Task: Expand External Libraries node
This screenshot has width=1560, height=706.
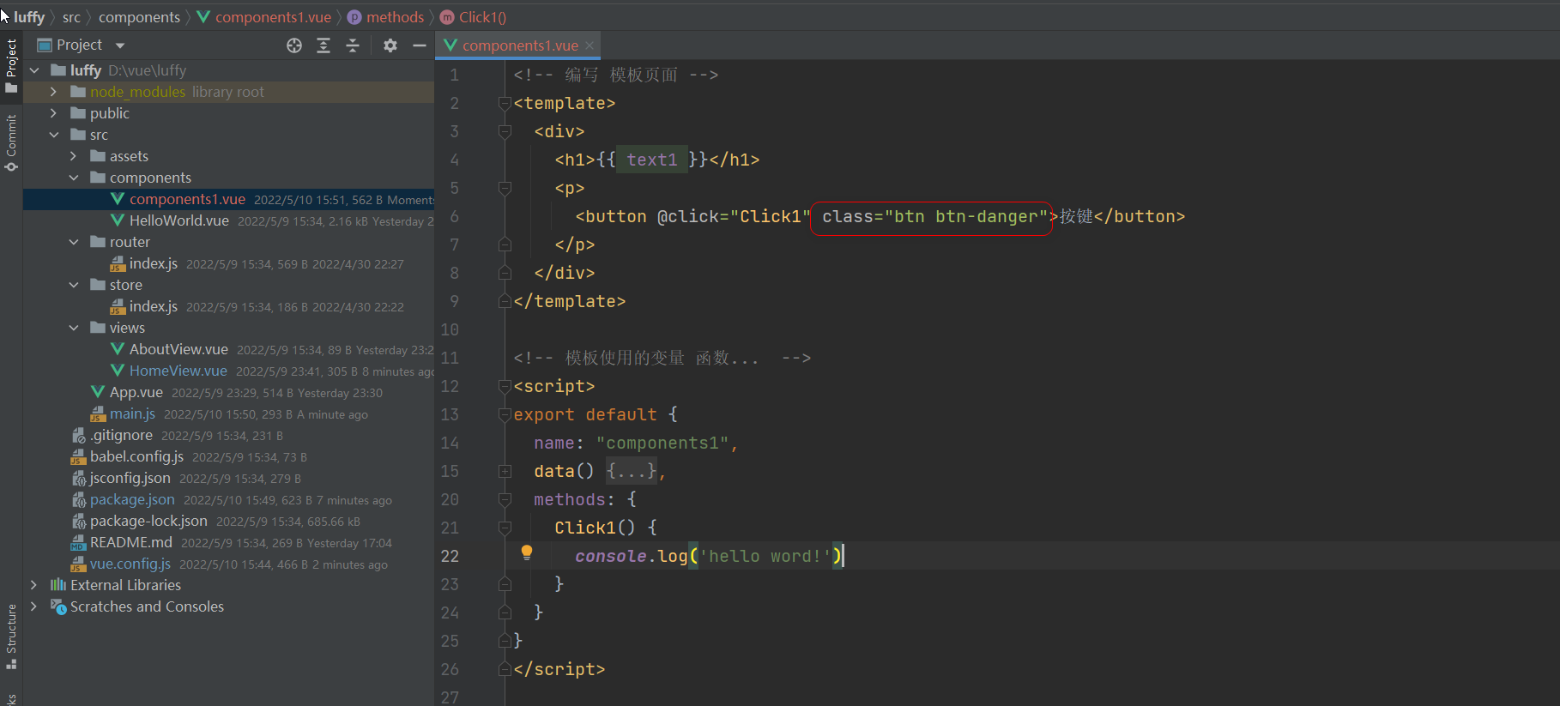Action: pyautogui.click(x=34, y=585)
